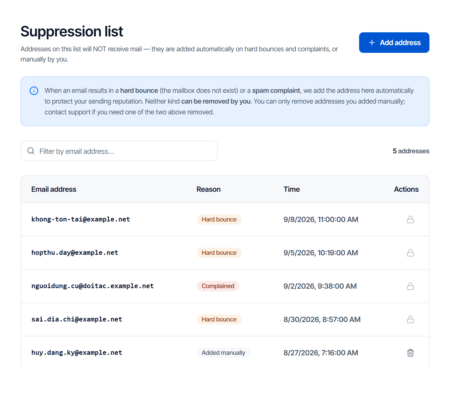Select the hopthu.day@example.net email text
This screenshot has width=450, height=393.
click(75, 253)
